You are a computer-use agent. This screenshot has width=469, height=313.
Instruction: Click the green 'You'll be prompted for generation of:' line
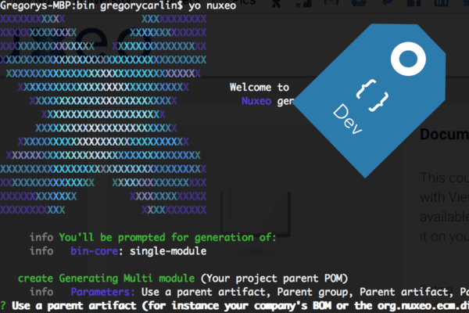tap(167, 237)
